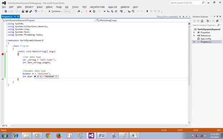Click the String [from metadata] preview tab
The width and height of the screenshot is (223, 139).
(x=167, y=17)
